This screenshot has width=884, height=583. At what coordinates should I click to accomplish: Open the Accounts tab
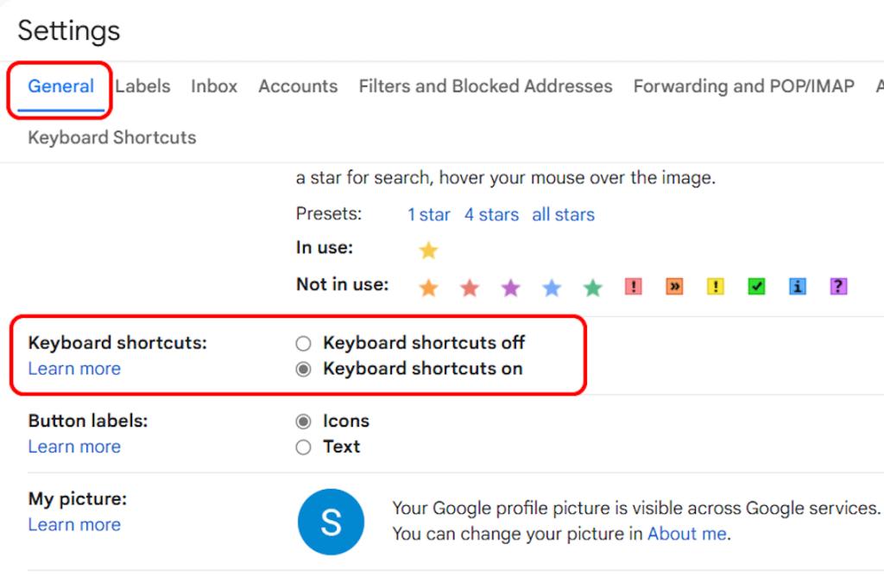point(298,86)
